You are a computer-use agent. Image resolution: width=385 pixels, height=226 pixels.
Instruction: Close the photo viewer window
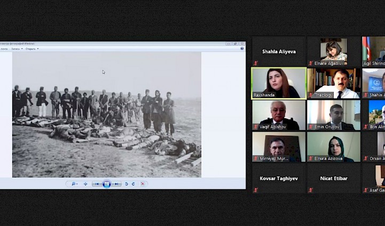pos(242,44)
